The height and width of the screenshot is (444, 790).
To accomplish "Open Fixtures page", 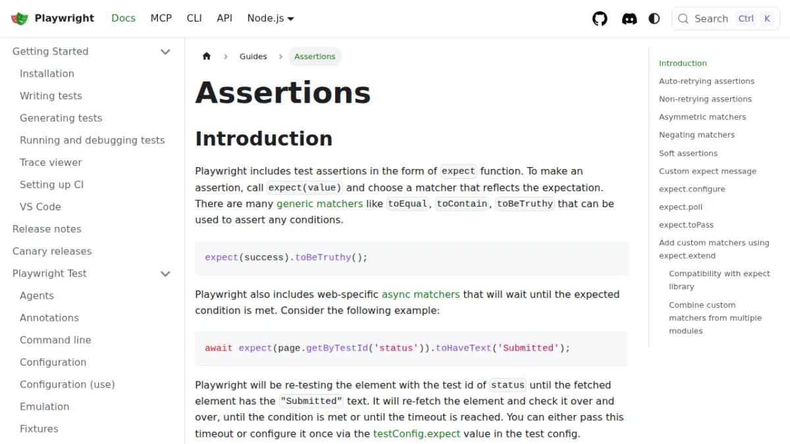I will 39,429.
